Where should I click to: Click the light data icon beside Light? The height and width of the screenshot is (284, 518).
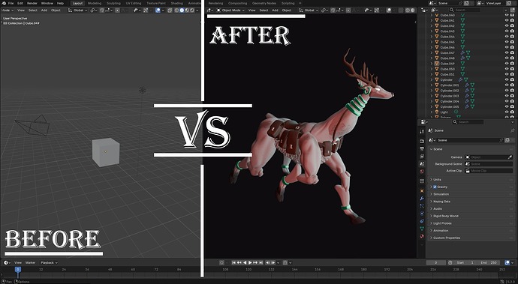[456, 112]
